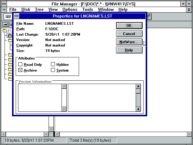Screen dimensions: 193x145
Task: Cancel the Properties dialog
Action: [129, 34]
